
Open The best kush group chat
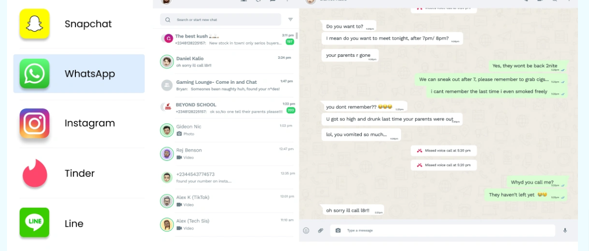pos(226,39)
